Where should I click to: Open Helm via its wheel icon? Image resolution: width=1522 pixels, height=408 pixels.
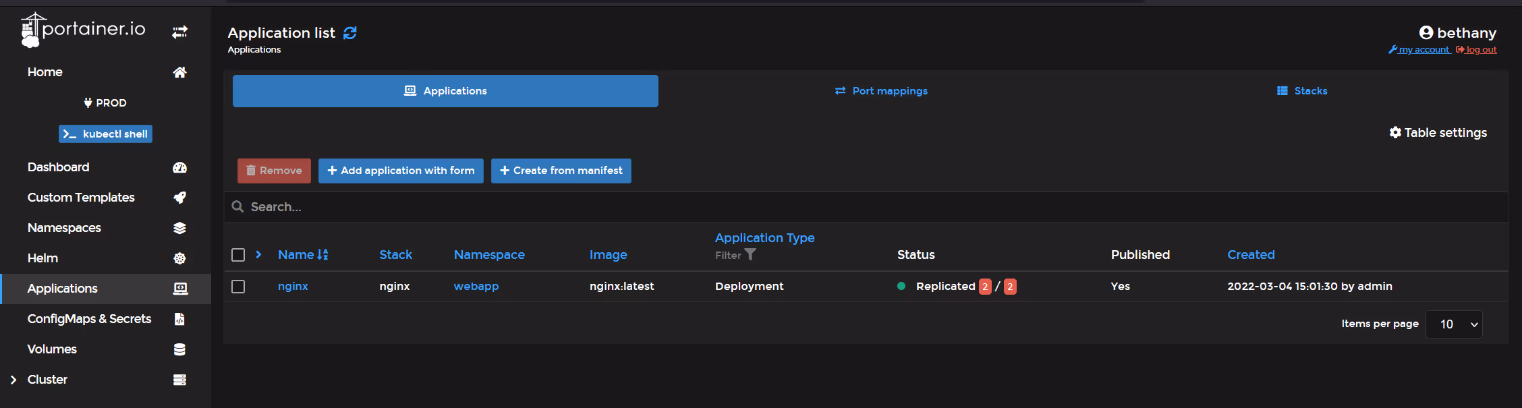click(179, 258)
